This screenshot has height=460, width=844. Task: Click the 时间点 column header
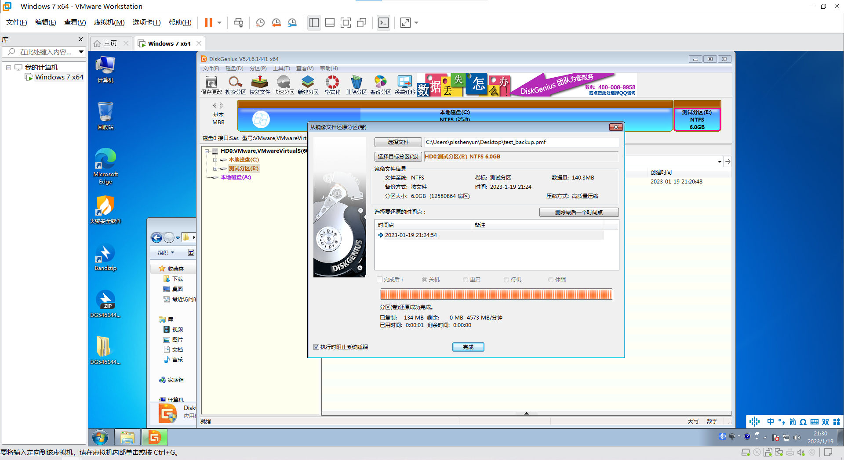pyautogui.click(x=423, y=225)
